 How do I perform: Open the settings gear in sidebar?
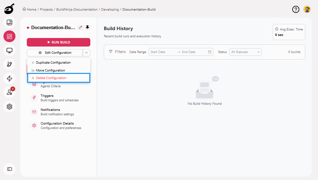10,106
